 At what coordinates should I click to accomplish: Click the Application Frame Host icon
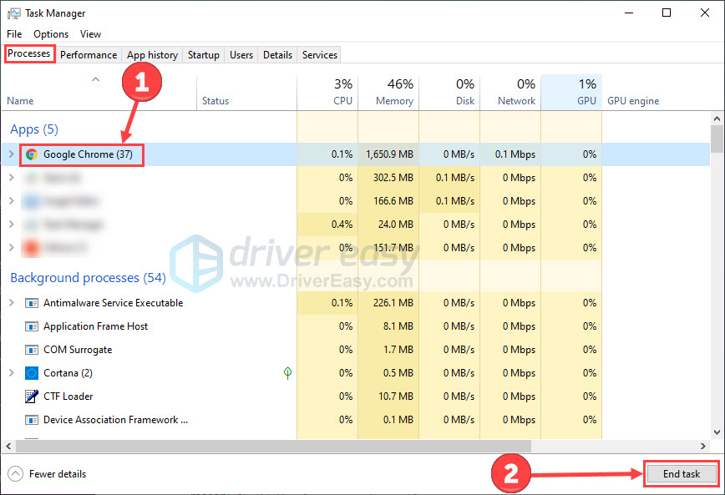tap(32, 326)
